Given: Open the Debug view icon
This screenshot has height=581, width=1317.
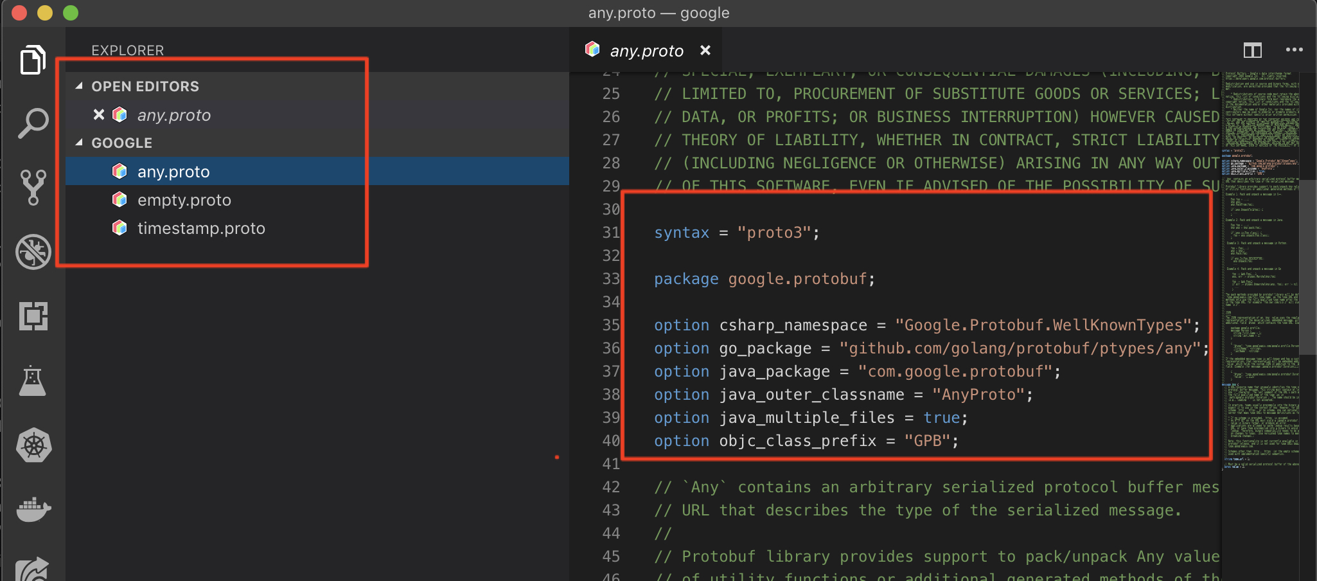Looking at the screenshot, I should [33, 251].
